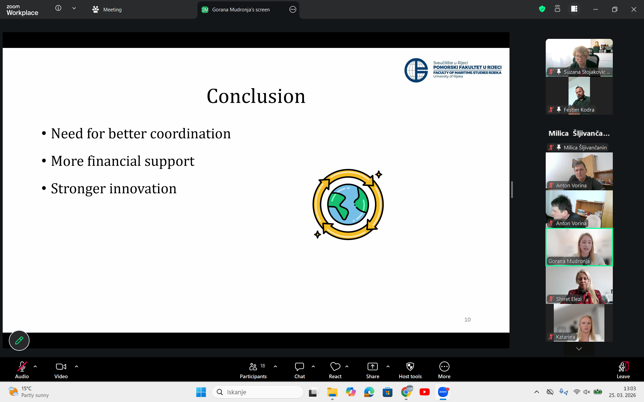The image size is (644, 402).
Task: Open Host tools shield
Action: coord(410,370)
